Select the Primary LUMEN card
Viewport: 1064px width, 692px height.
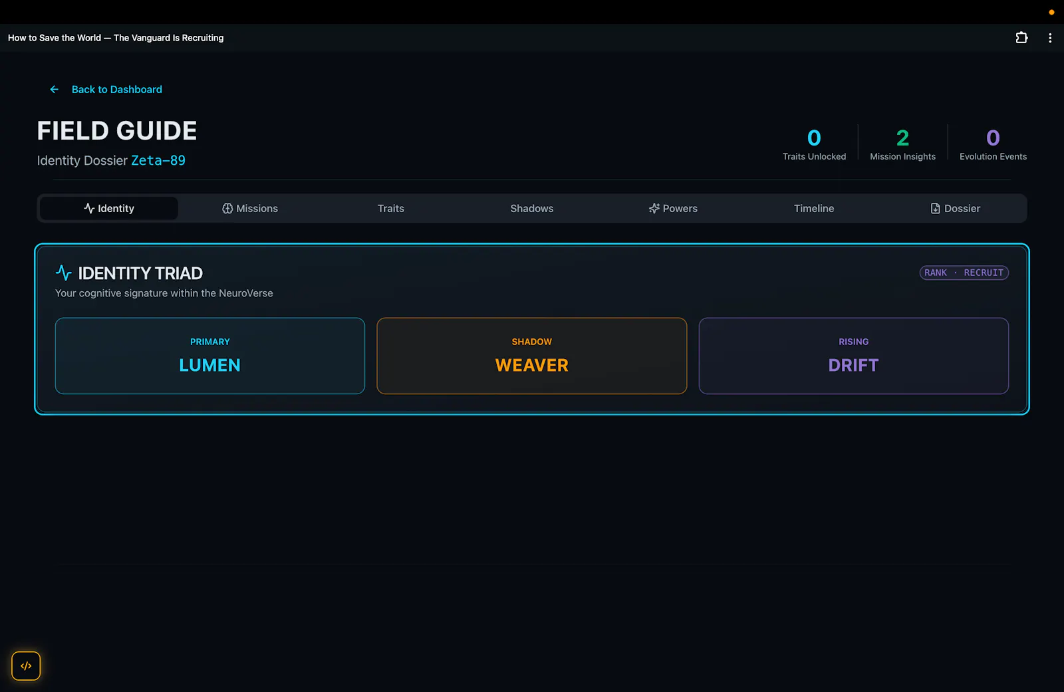coord(210,356)
